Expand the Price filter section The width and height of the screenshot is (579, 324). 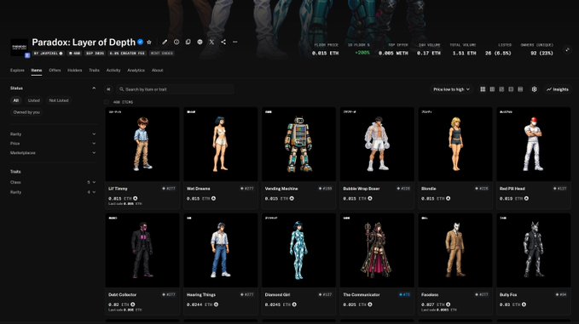52,143
